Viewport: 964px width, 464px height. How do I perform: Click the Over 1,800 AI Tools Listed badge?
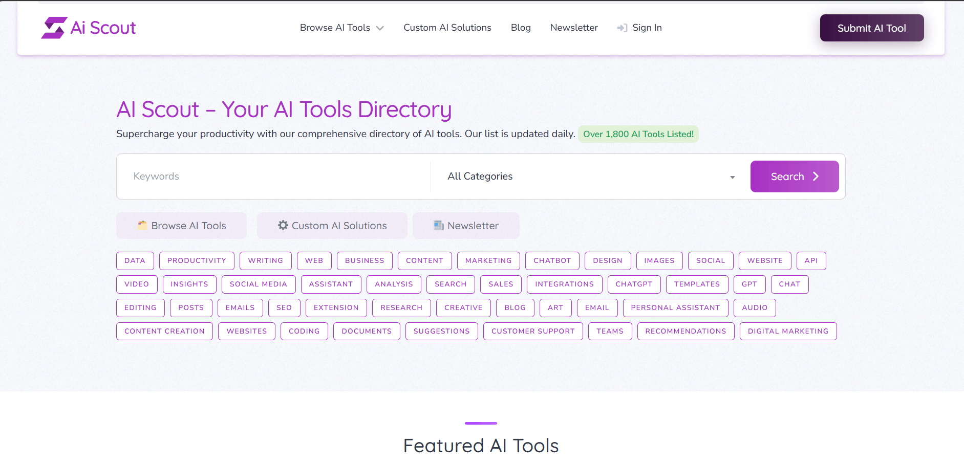(638, 134)
